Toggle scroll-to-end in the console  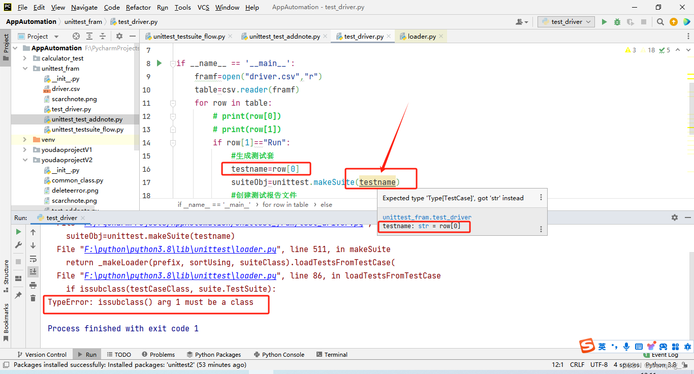pyautogui.click(x=33, y=272)
